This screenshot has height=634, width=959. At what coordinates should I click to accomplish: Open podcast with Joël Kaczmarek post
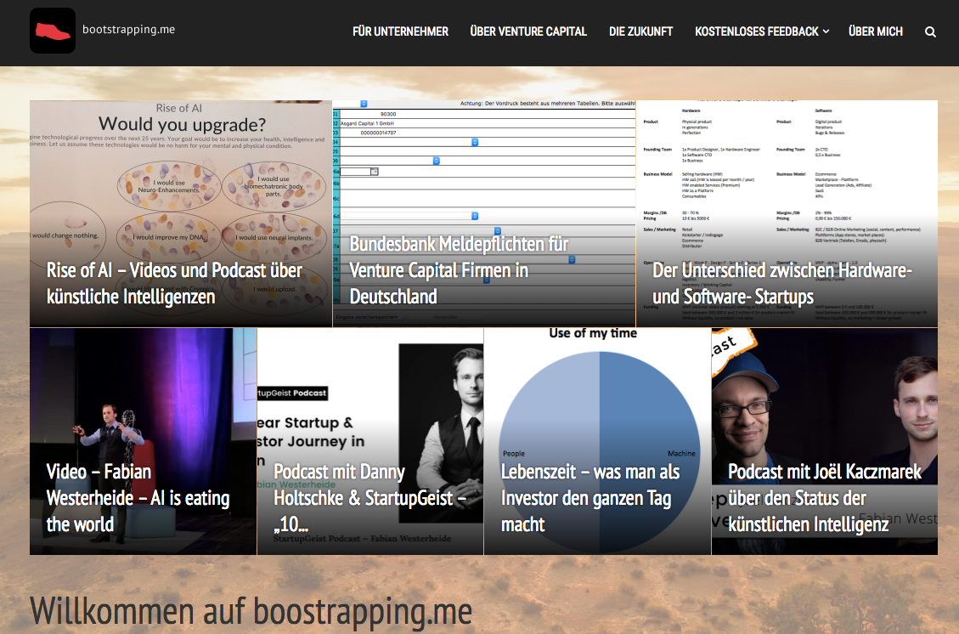click(825, 497)
